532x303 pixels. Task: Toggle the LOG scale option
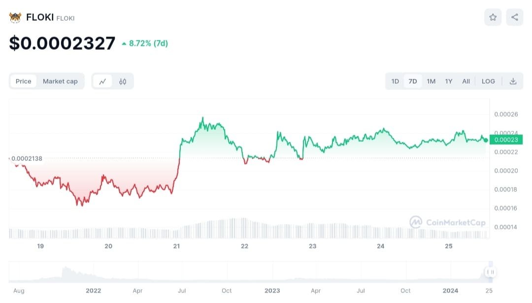coord(488,81)
